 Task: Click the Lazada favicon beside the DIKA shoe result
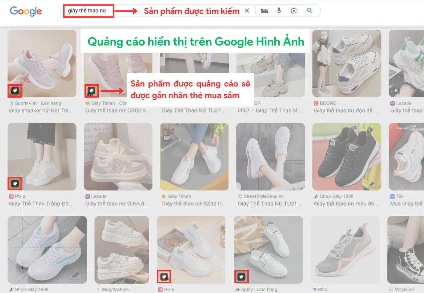88,196
